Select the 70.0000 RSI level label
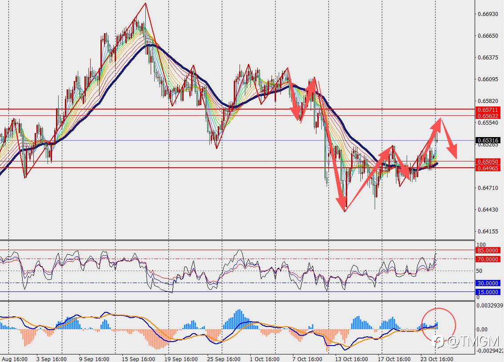 click(x=488, y=260)
